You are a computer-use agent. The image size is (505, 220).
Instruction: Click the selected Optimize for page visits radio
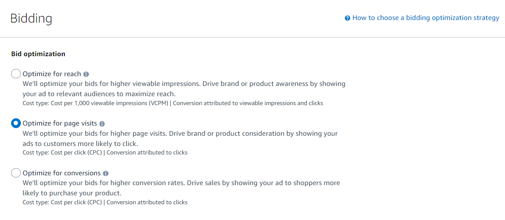pos(16,123)
